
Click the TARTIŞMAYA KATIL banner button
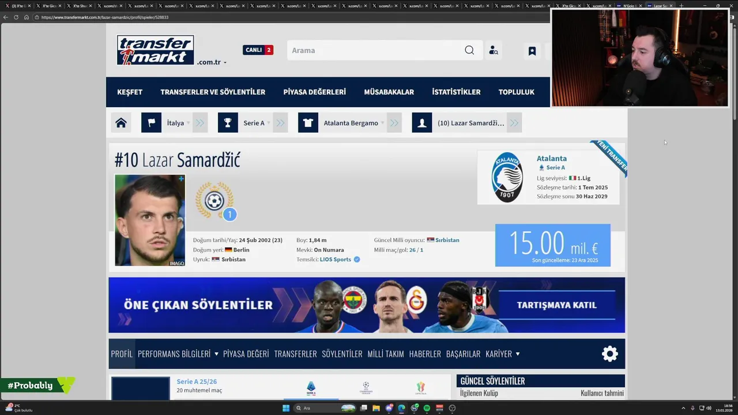click(556, 305)
